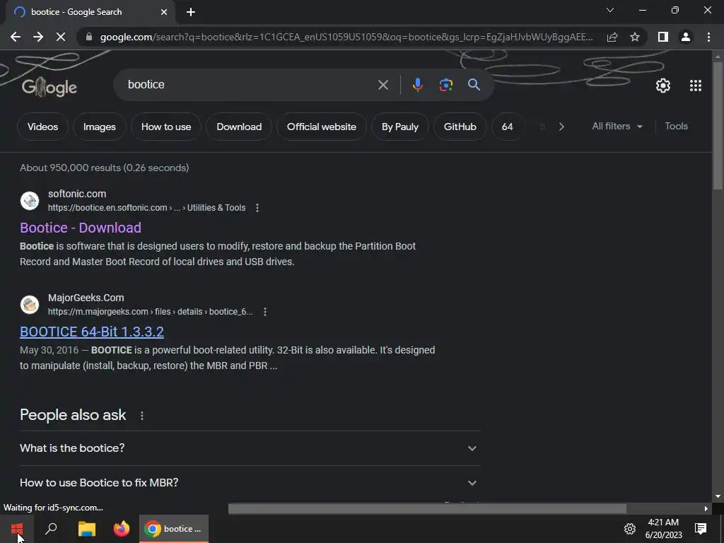The height and width of the screenshot is (543, 724).
Task: Open Google quick settings gear
Action: click(x=663, y=86)
